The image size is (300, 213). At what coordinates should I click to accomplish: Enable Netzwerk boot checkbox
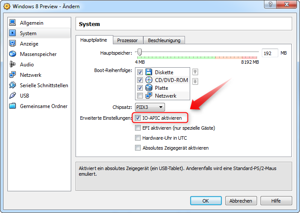click(x=140, y=95)
